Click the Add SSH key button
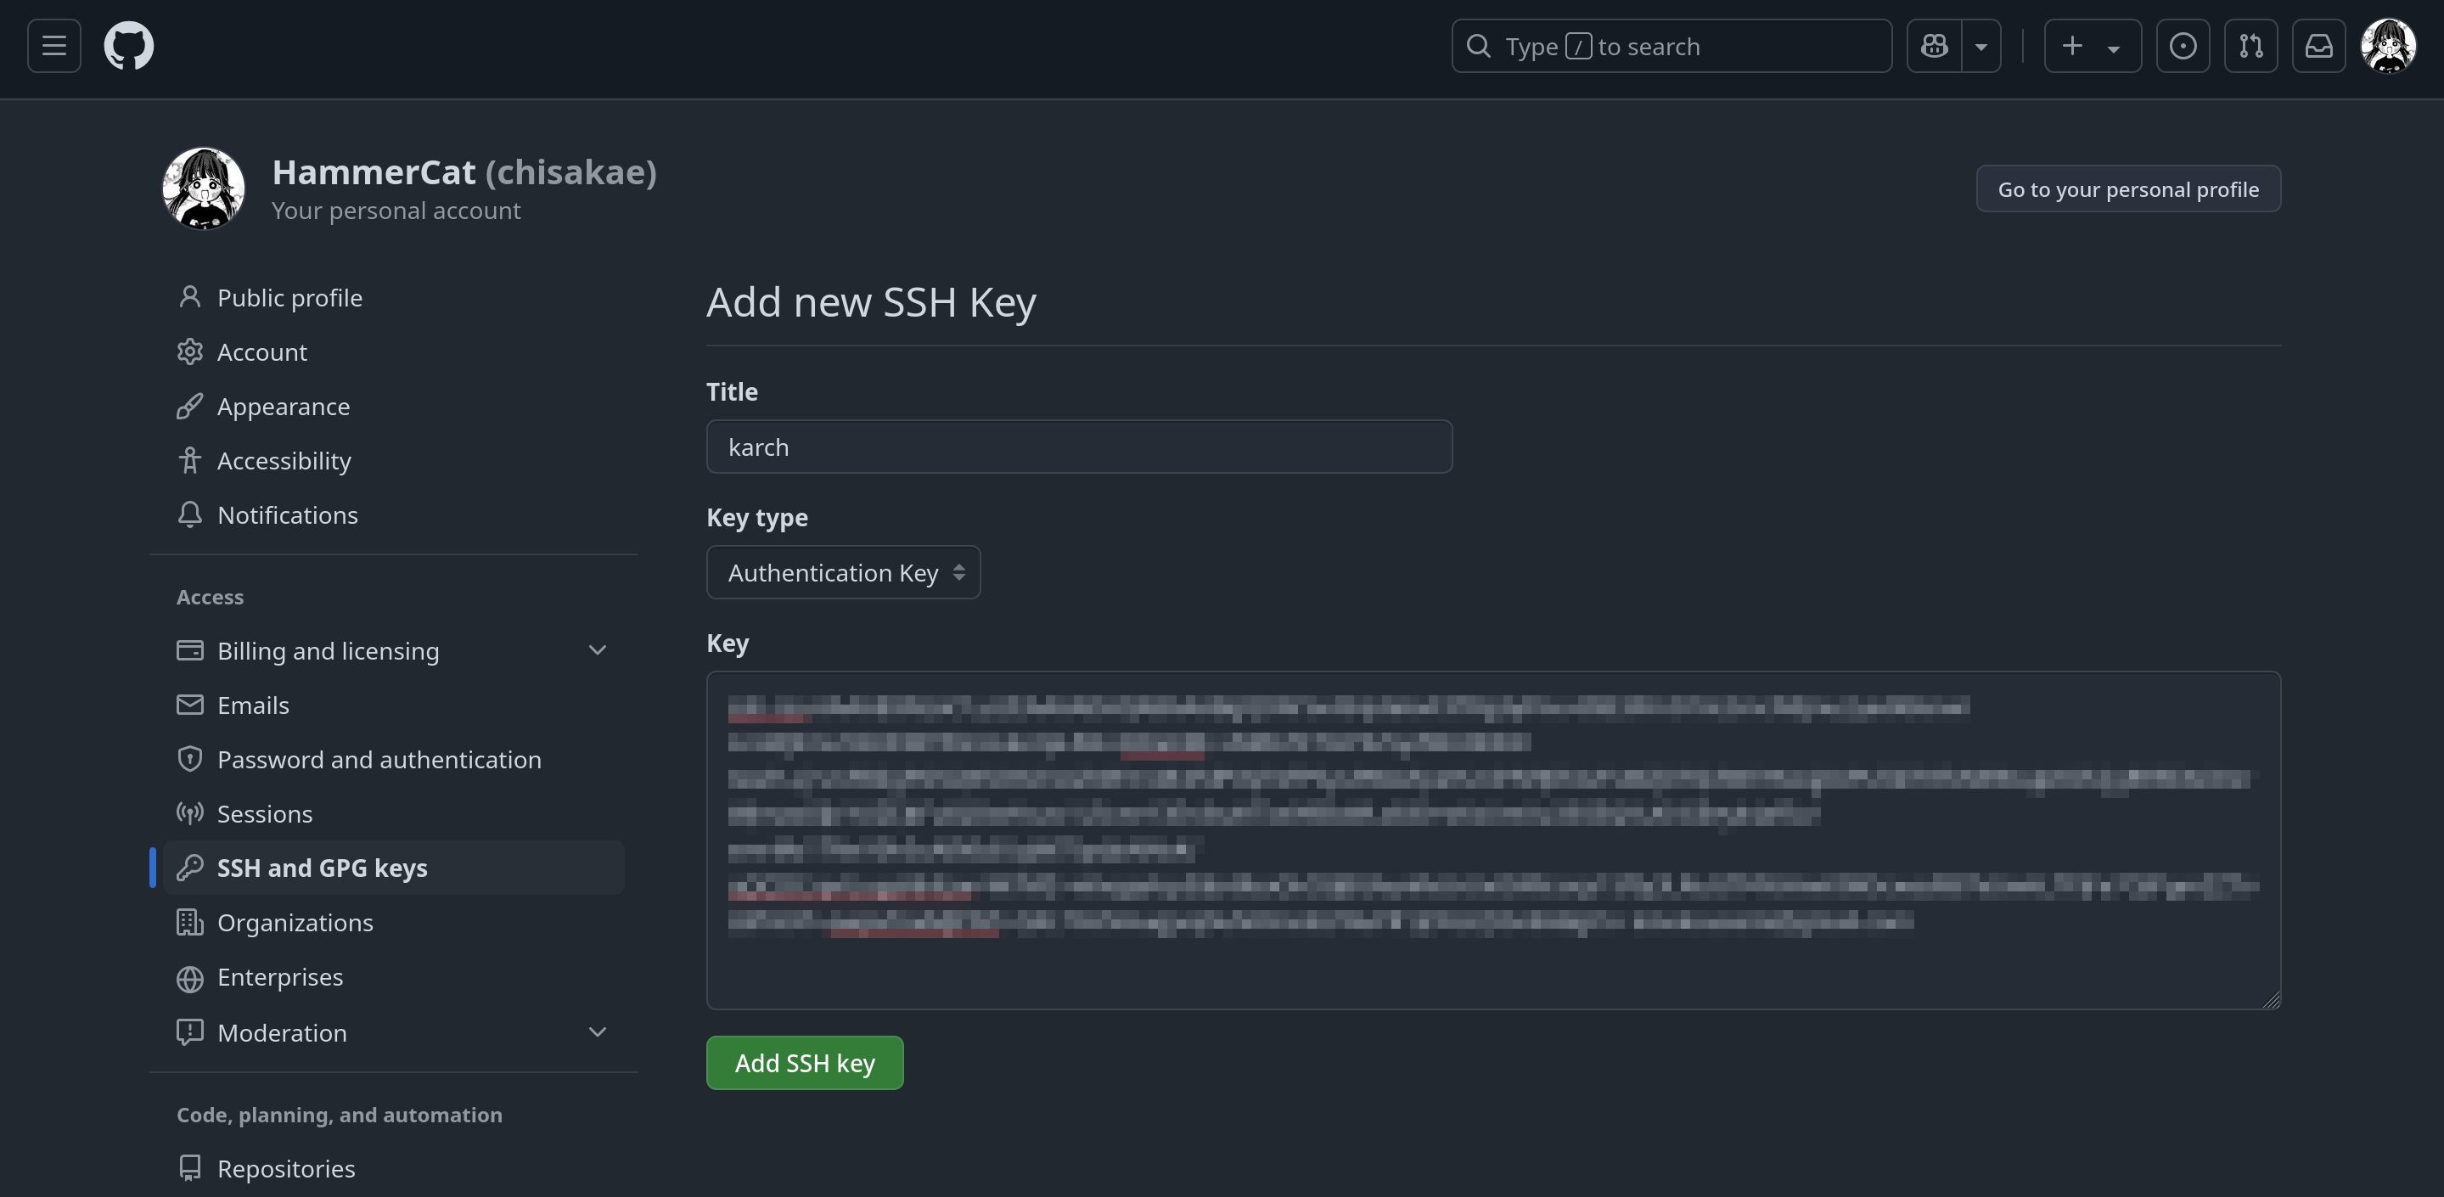 tap(805, 1063)
